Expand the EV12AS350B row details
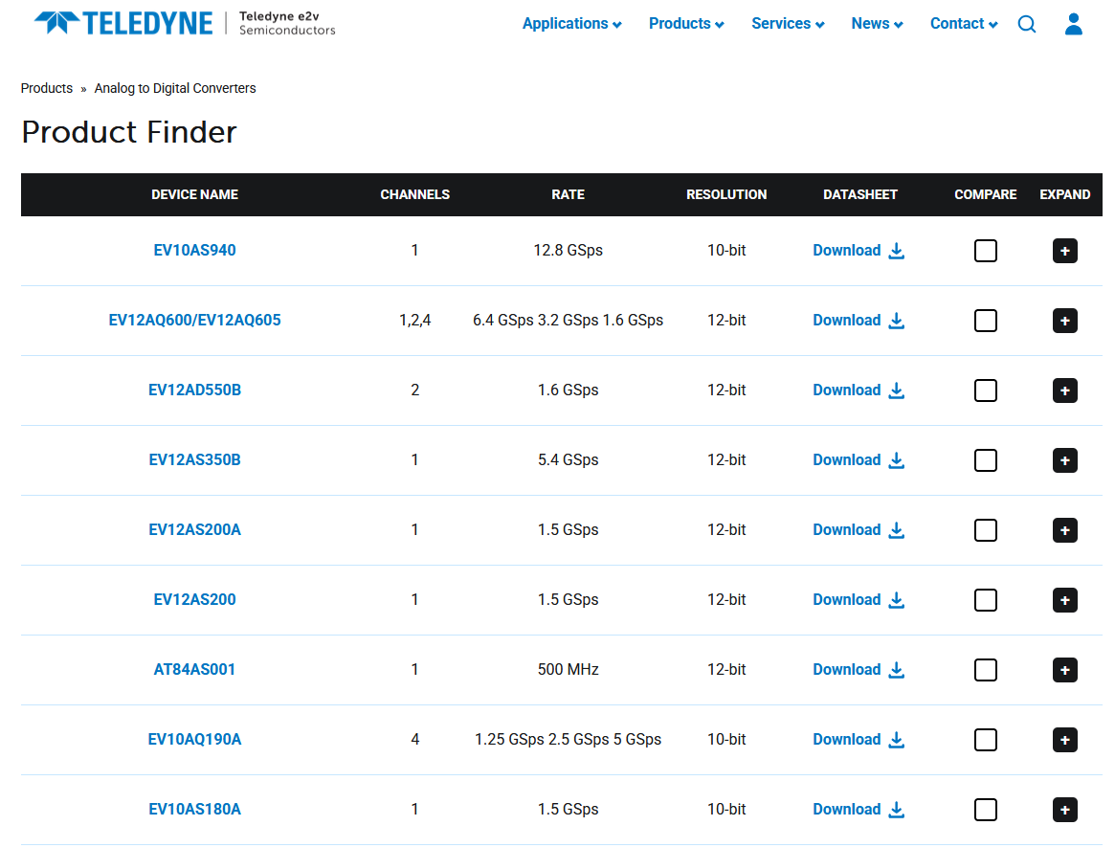Screen dimensions: 1115x848 coord(1064,459)
